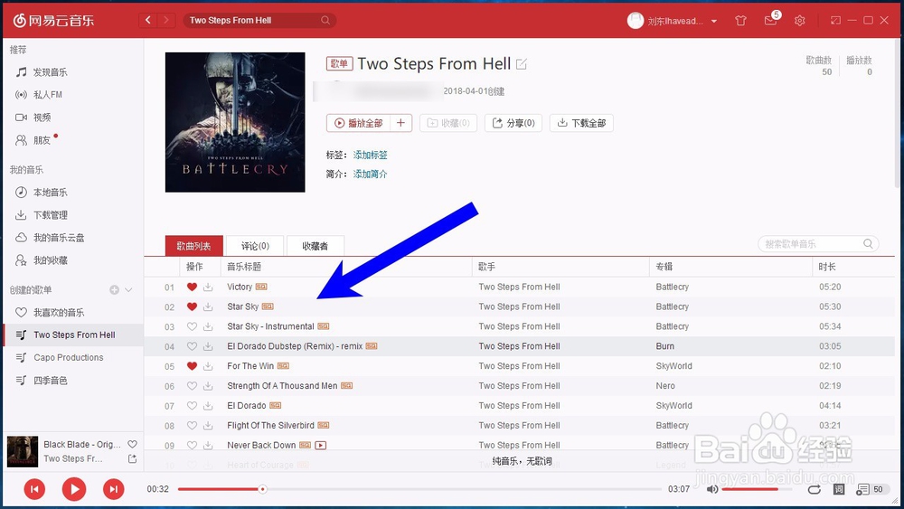Click the play button
Viewport: 904px width, 509px height.
[74, 489]
